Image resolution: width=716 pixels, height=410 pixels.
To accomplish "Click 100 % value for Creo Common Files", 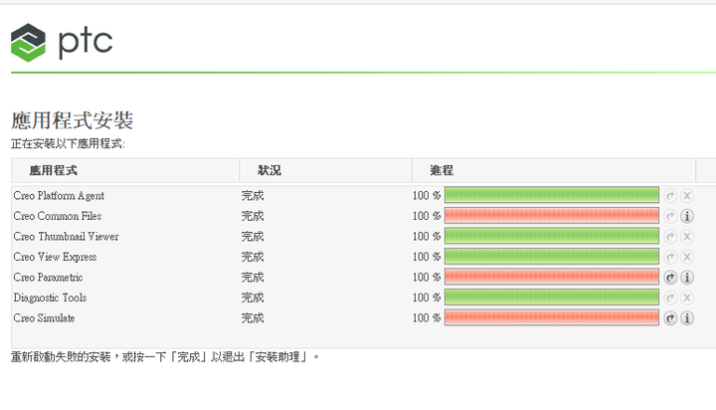I will (427, 216).
